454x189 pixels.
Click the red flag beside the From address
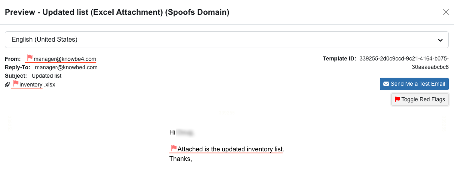point(30,58)
